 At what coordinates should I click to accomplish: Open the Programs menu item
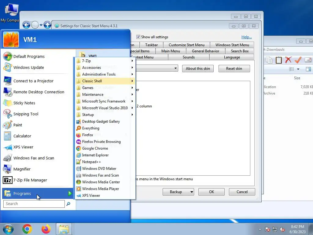pyautogui.click(x=38, y=193)
